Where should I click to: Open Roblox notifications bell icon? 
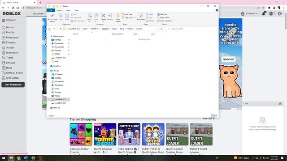[264, 13]
